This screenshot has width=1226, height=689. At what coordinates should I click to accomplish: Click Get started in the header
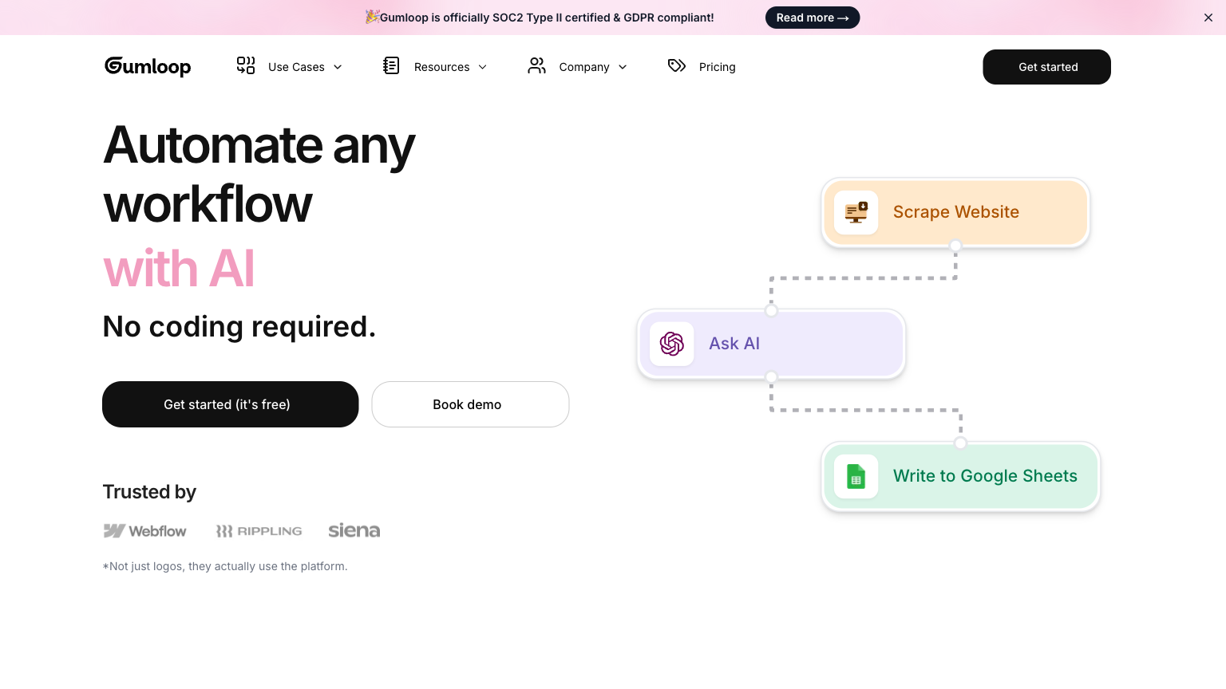(x=1046, y=67)
